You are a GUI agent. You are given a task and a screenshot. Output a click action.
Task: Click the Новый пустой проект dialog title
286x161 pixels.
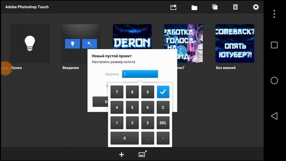pos(112,56)
